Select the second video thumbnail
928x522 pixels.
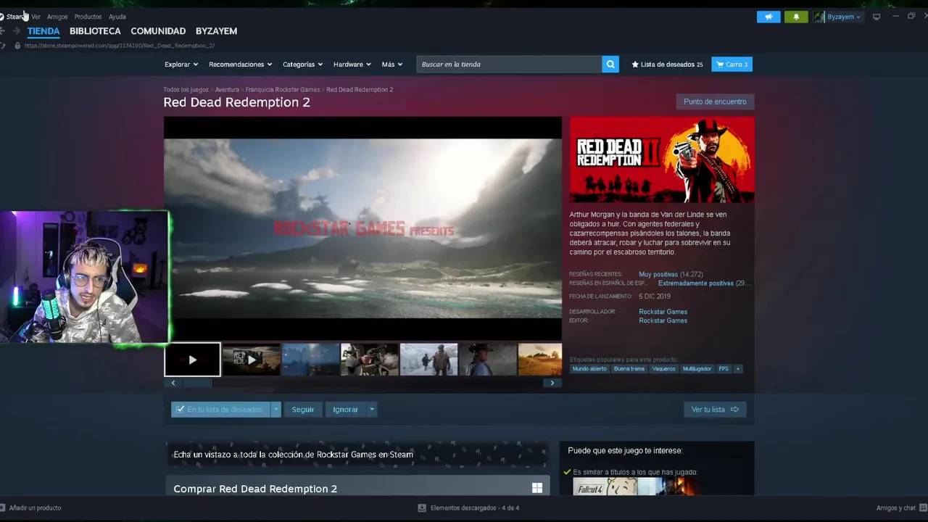coord(251,360)
